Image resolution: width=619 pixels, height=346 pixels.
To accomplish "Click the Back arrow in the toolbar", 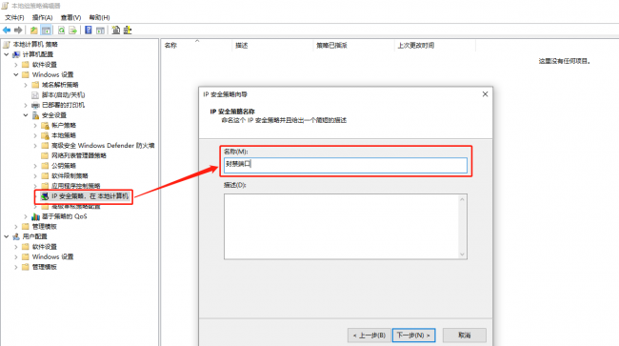I will coord(7,30).
